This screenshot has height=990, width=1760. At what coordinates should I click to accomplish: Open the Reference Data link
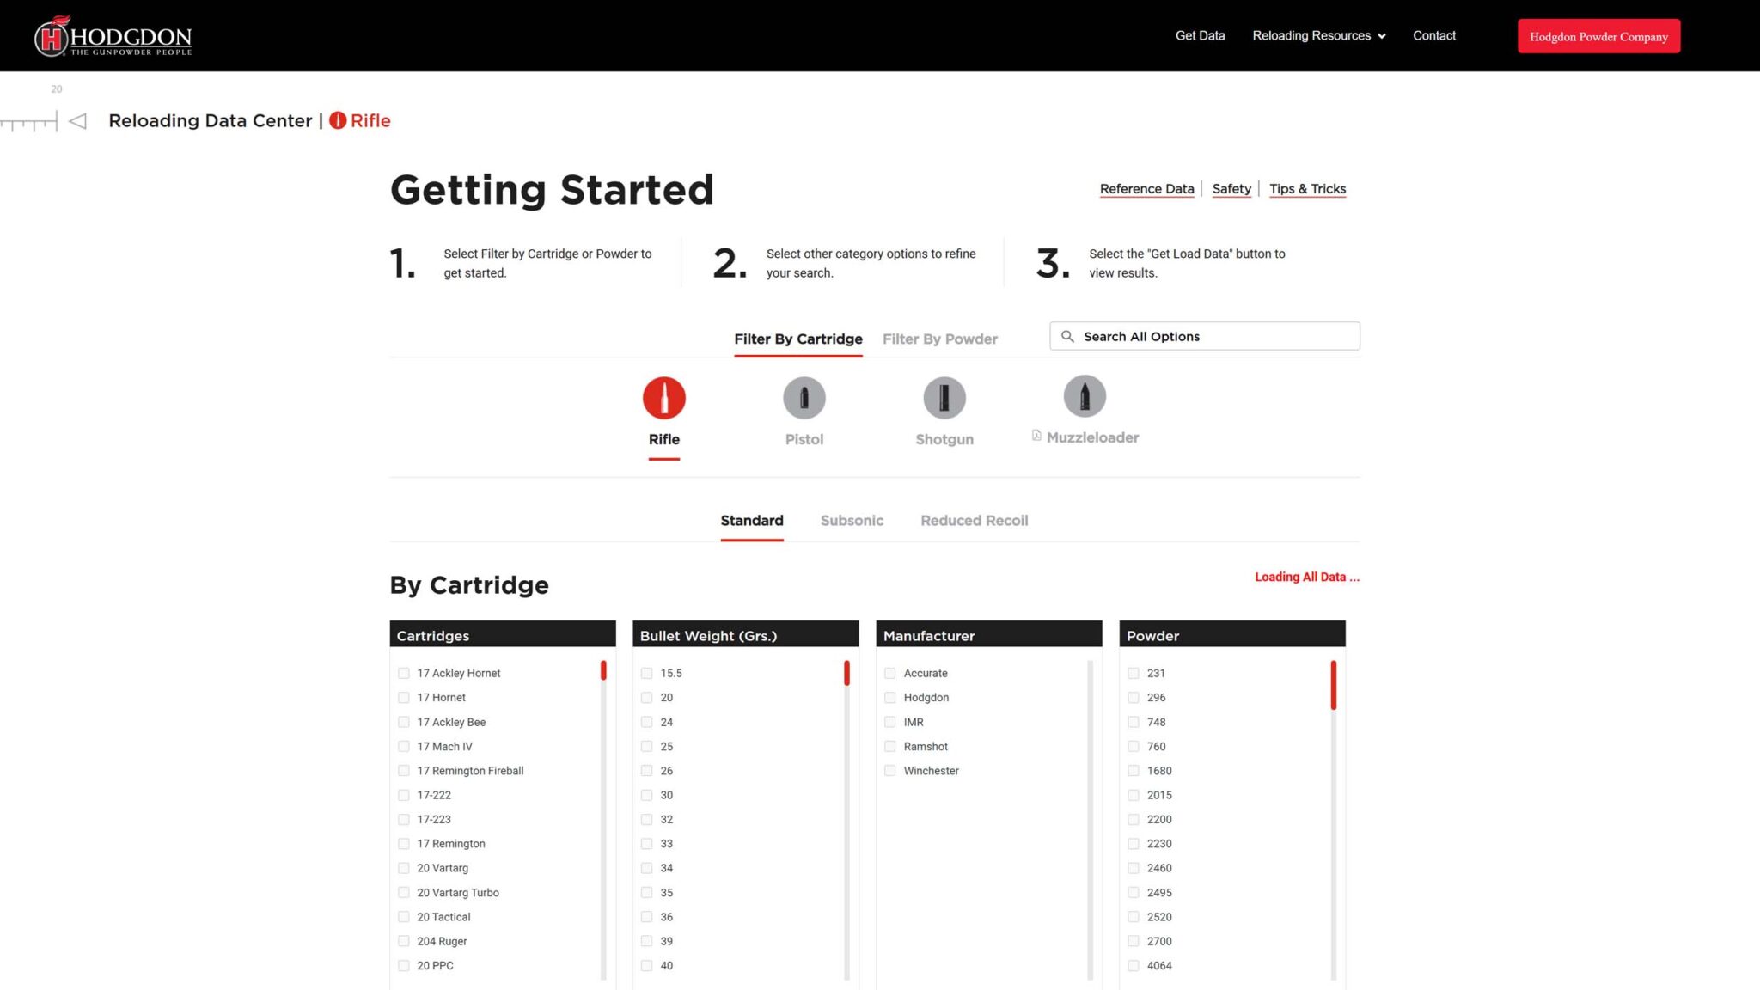(x=1146, y=189)
